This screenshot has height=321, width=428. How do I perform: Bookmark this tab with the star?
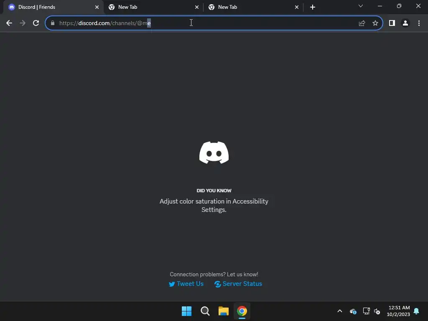(x=375, y=23)
